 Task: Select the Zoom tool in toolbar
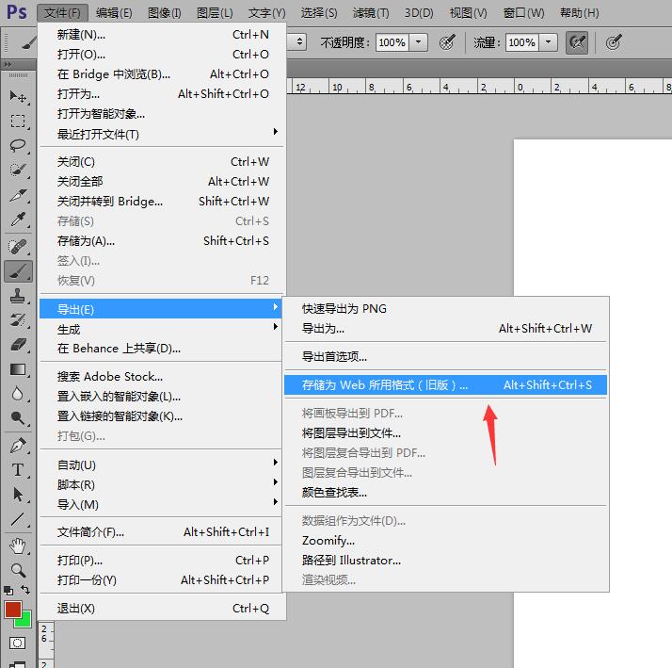point(18,569)
